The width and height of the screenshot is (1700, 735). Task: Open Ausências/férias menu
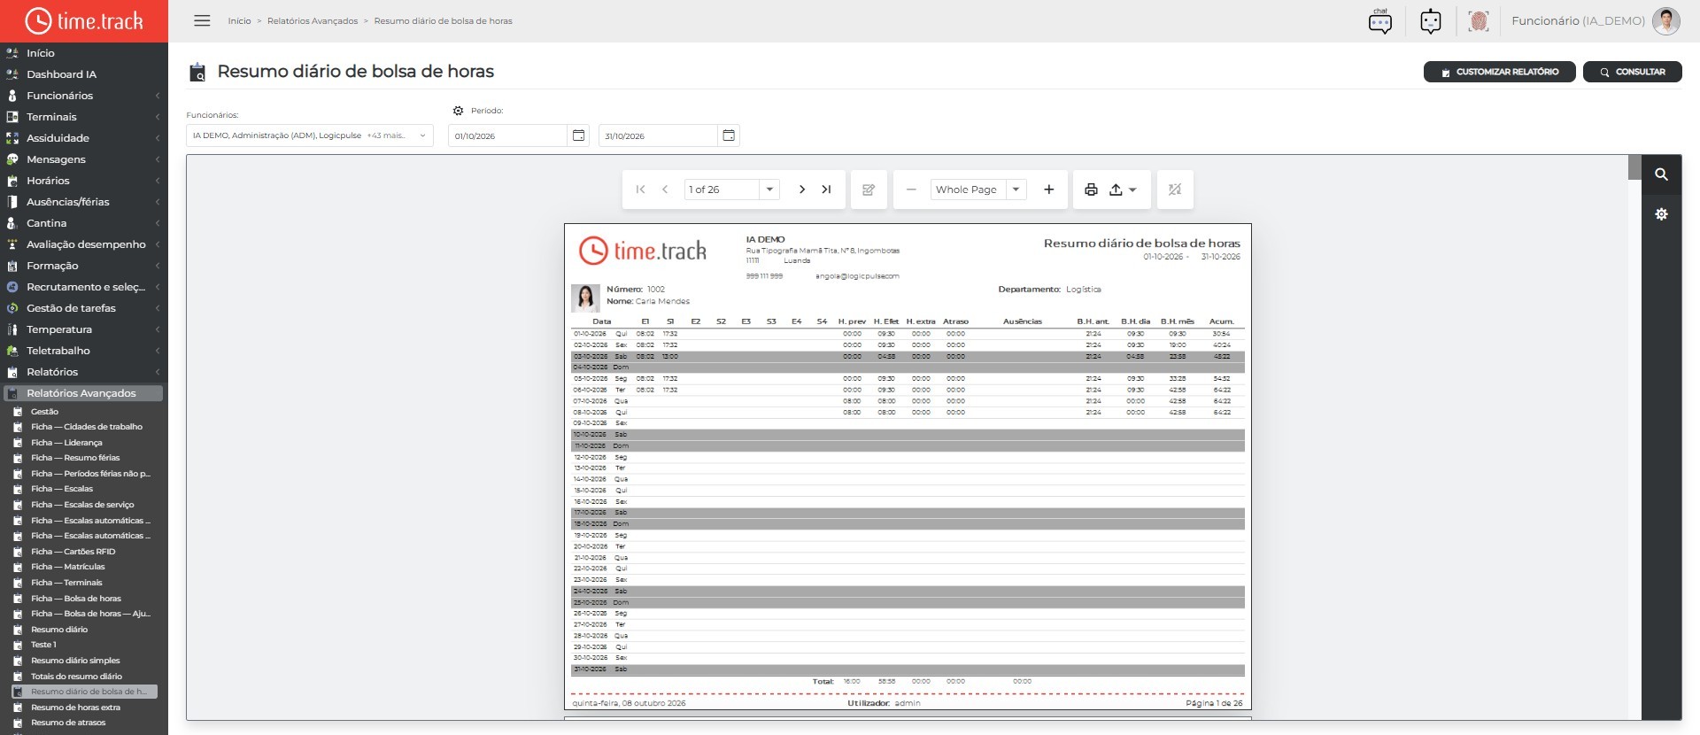(84, 202)
